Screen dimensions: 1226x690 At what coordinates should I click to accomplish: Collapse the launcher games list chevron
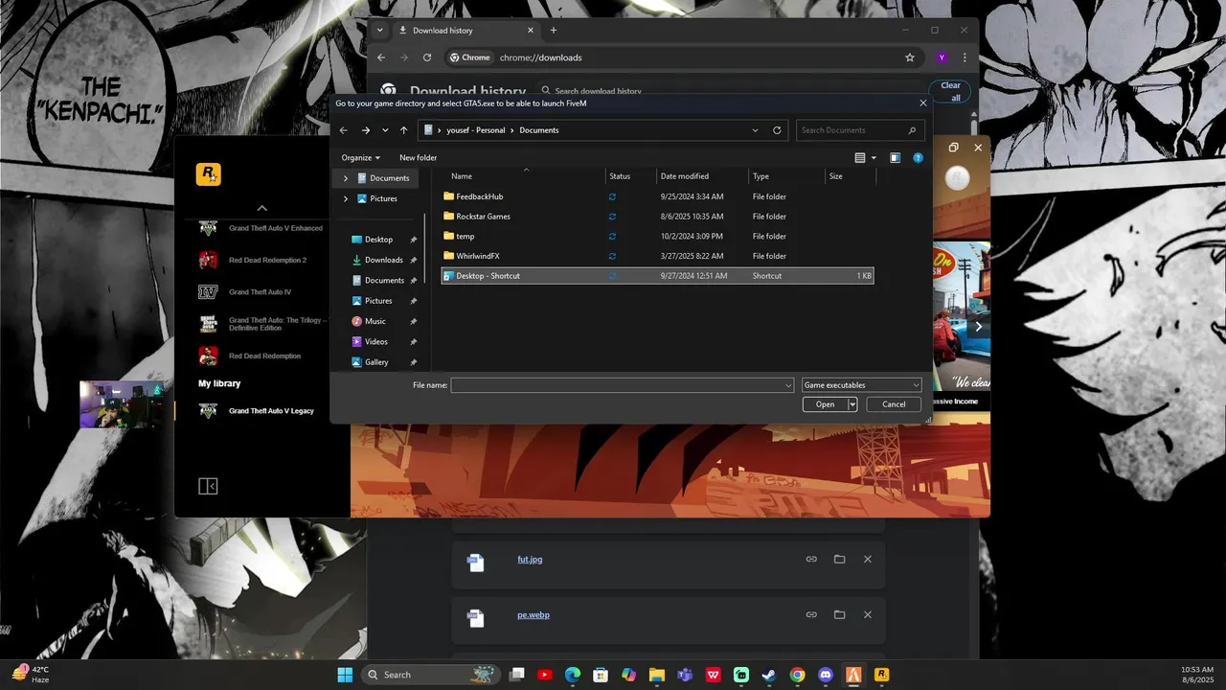coord(262,208)
